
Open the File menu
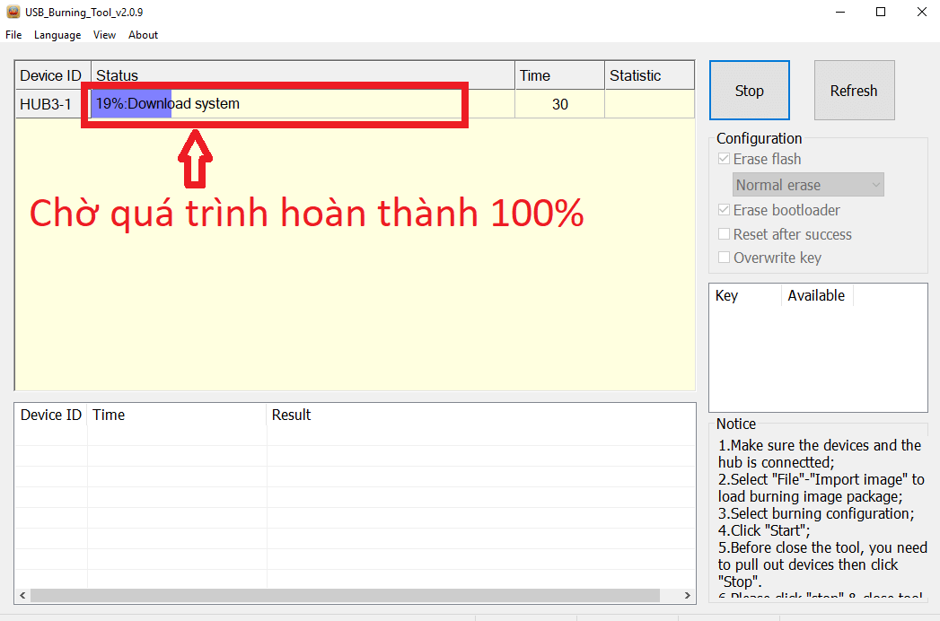click(13, 35)
